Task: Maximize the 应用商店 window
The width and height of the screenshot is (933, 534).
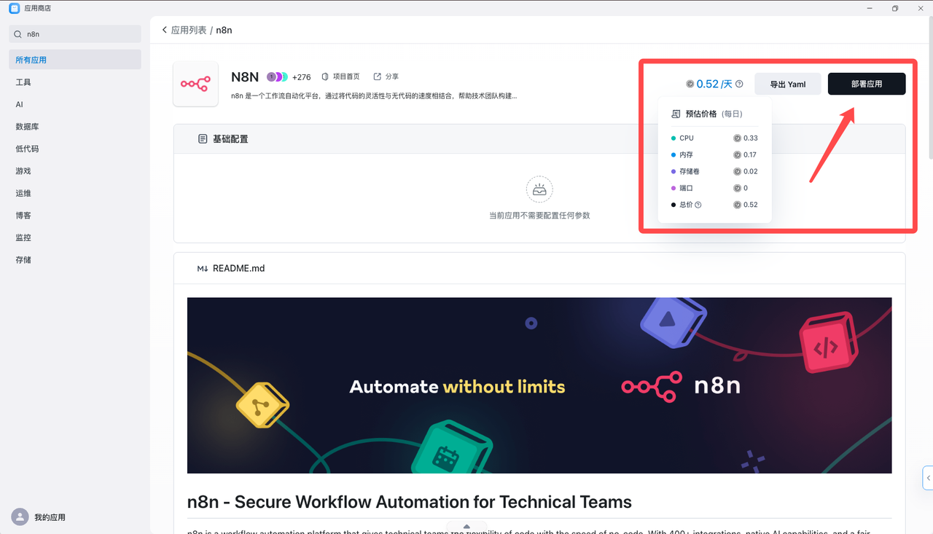Action: (x=895, y=8)
